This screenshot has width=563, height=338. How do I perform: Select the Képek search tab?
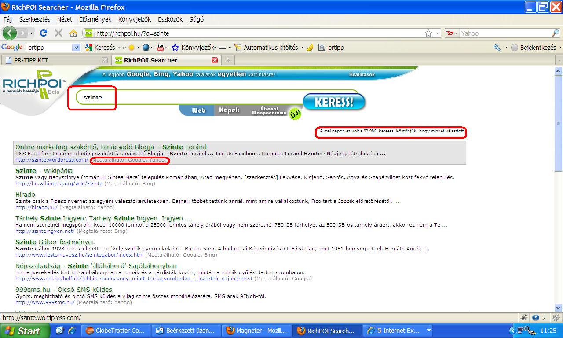pyautogui.click(x=229, y=110)
